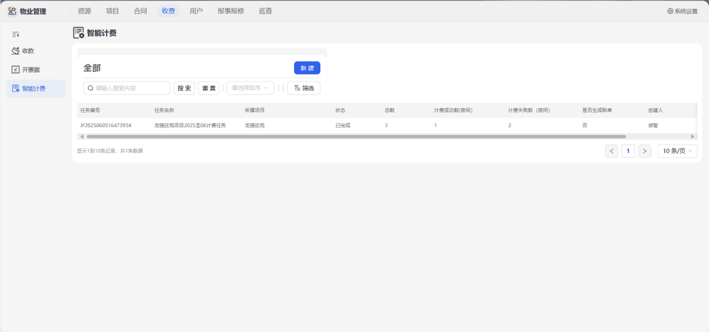Go to next page arrow
Image resolution: width=709 pixels, height=332 pixels.
pos(645,151)
